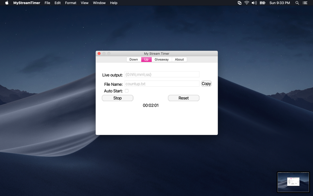313x196 pixels.
Task: Select the Giveaway tab
Action: click(162, 60)
